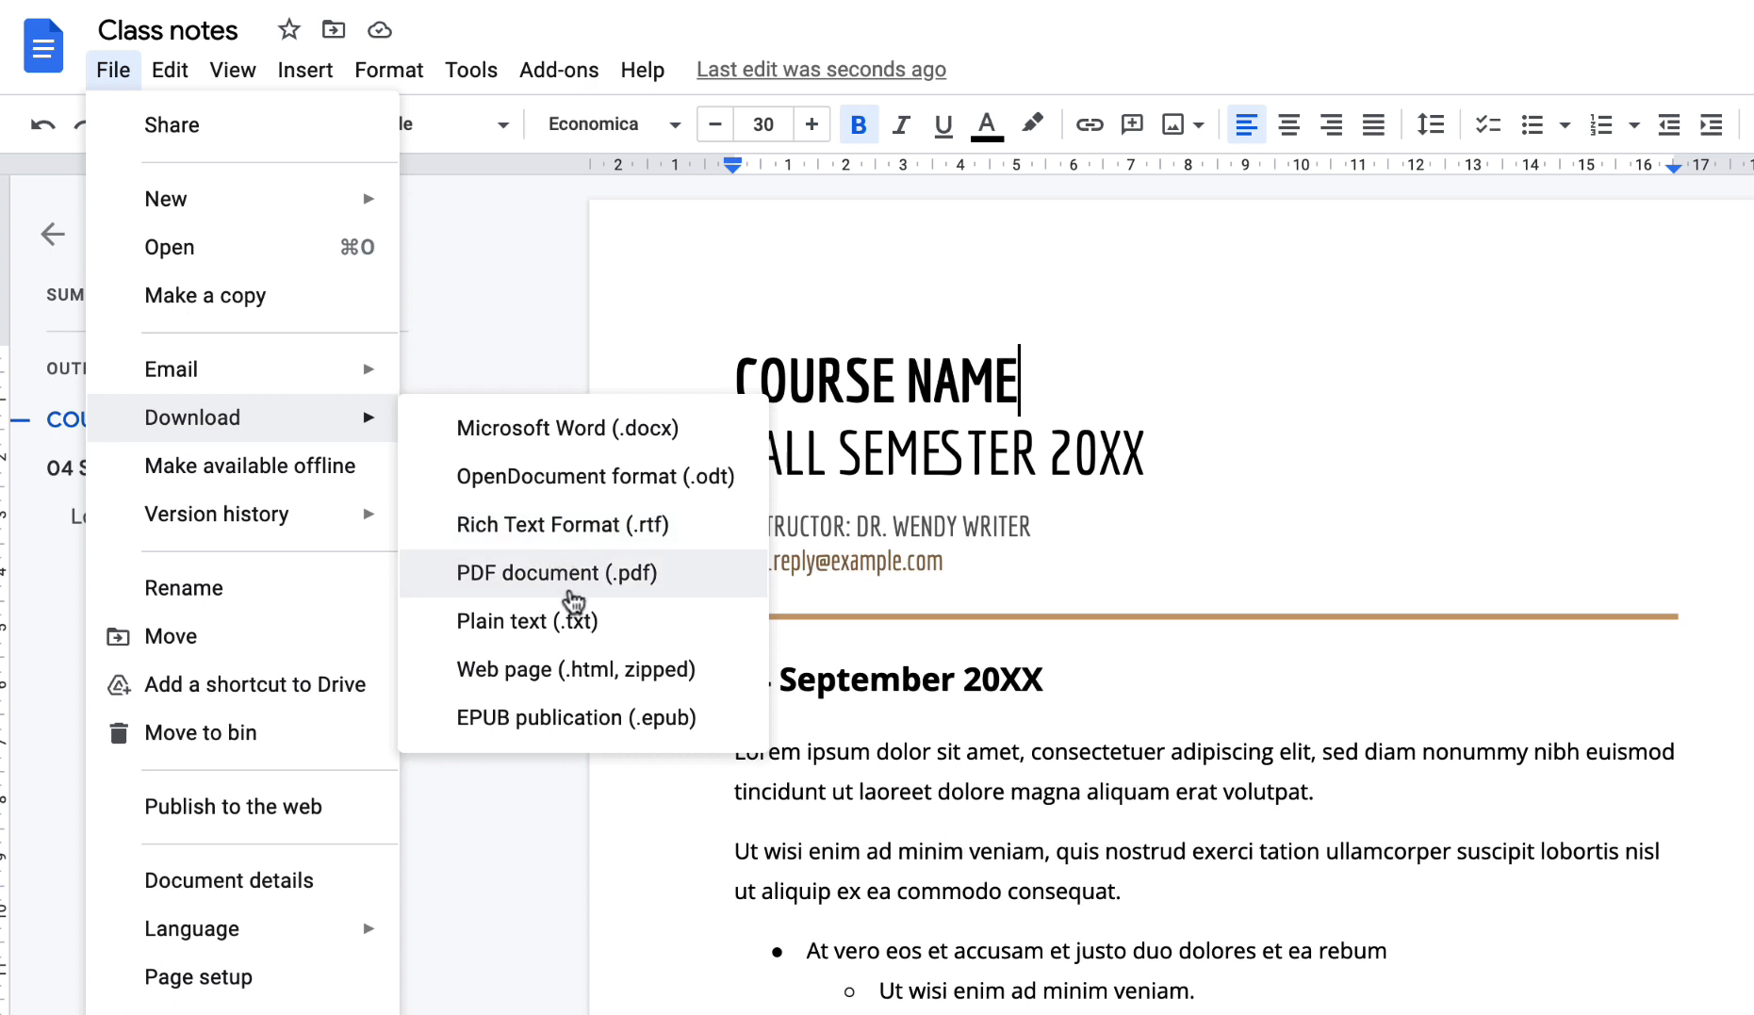1754x1015 pixels.
Task: Open the Economica font dropdown
Action: coord(614,124)
